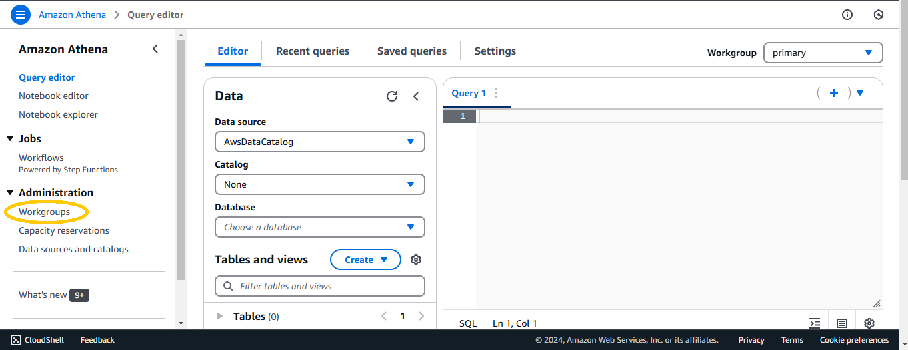Open Workgroups under Administration
Viewport: 908px width, 350px height.
pyautogui.click(x=44, y=212)
